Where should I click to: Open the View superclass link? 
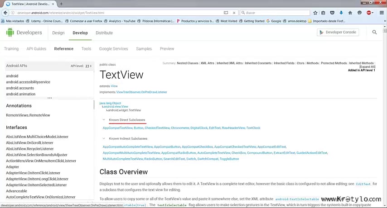pyautogui.click(x=114, y=86)
